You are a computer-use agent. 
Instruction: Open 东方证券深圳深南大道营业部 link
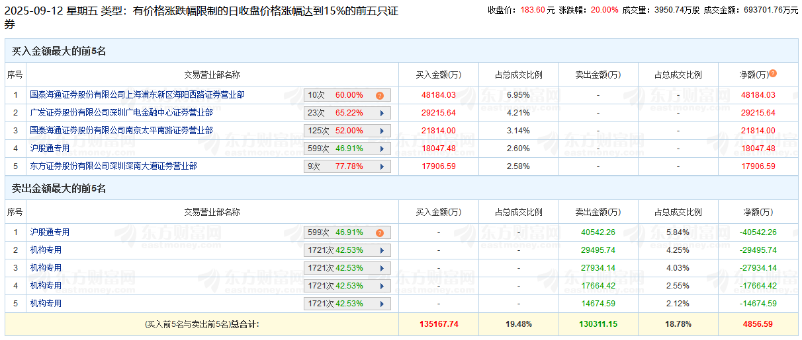coord(114,166)
